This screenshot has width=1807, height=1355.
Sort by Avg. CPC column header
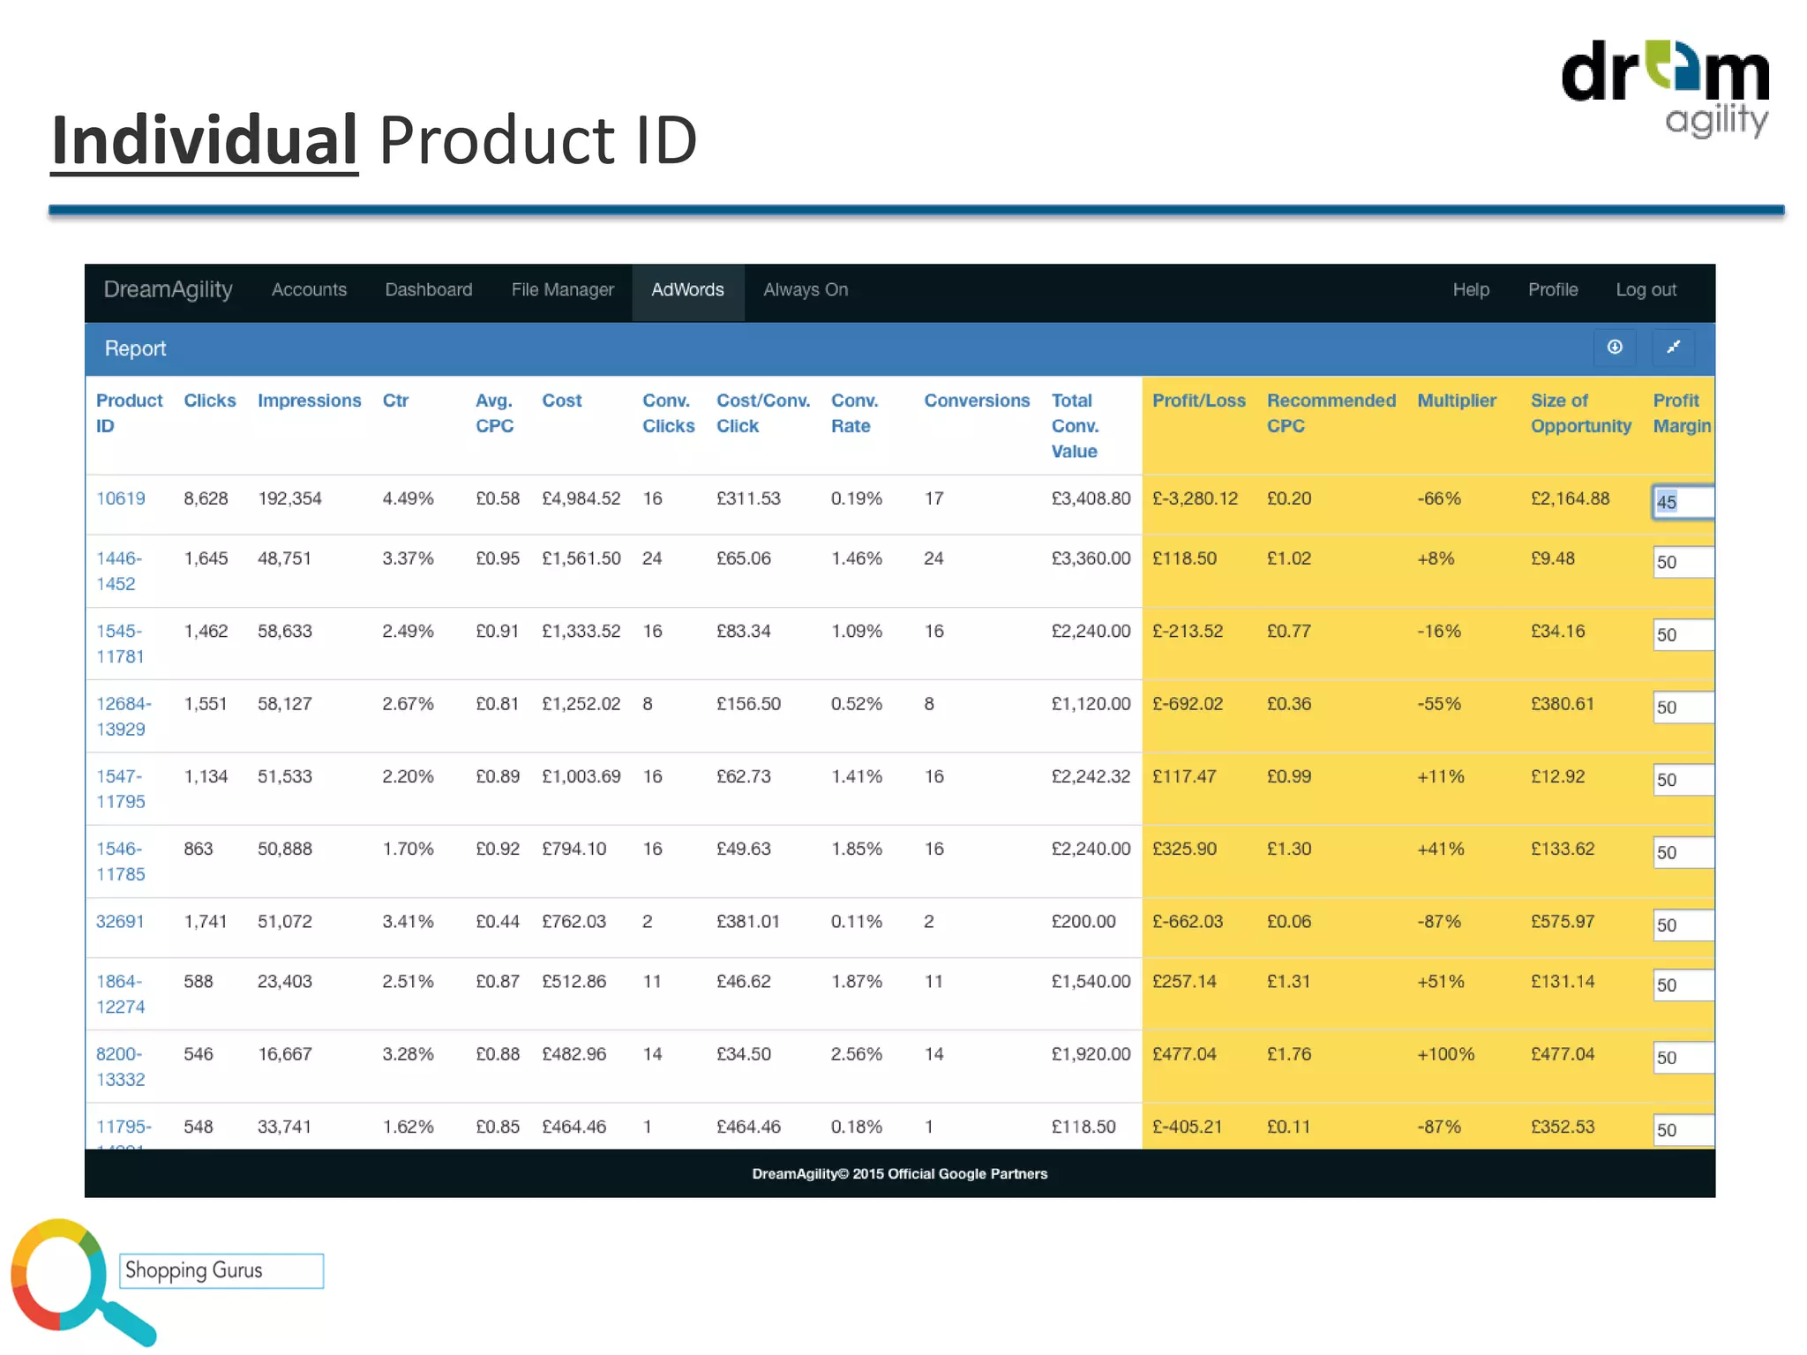click(494, 413)
